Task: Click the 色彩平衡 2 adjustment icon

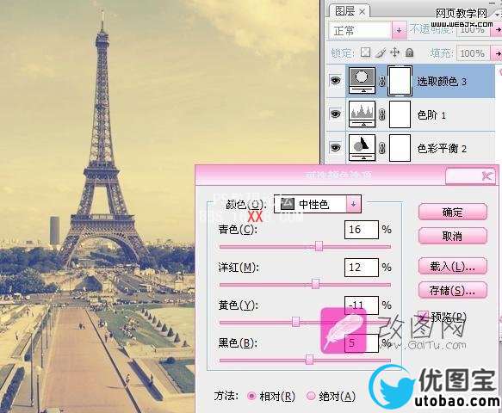Action: (362, 147)
